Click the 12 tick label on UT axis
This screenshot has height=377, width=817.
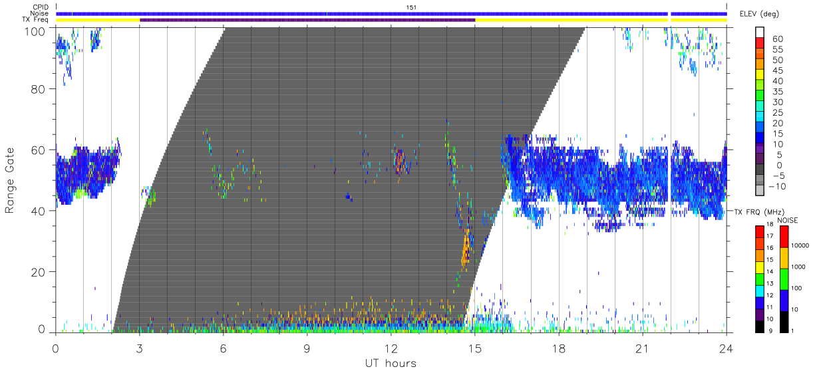click(x=391, y=349)
